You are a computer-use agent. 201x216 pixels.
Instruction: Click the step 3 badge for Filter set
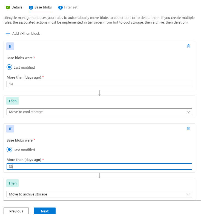click(60, 7)
